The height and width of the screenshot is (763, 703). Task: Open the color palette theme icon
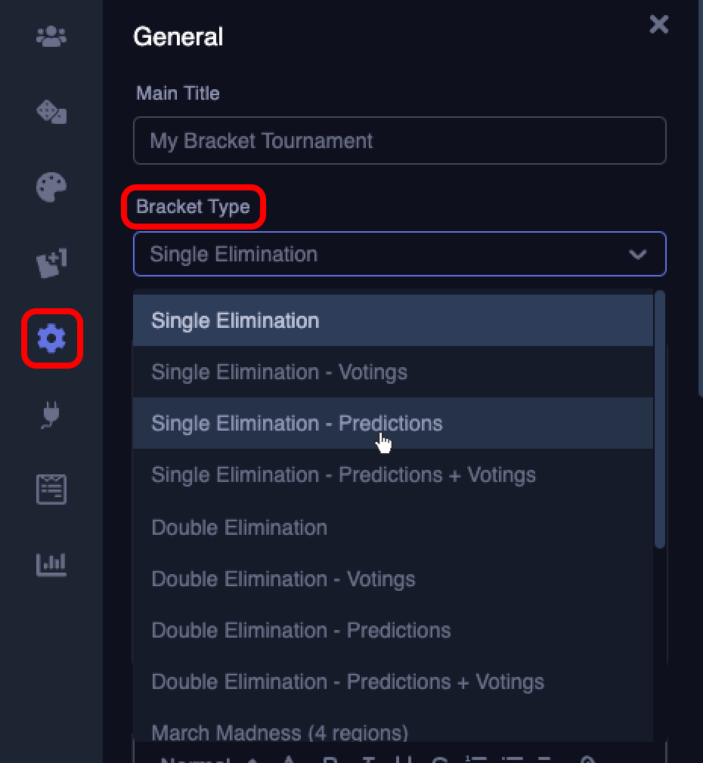(x=51, y=187)
